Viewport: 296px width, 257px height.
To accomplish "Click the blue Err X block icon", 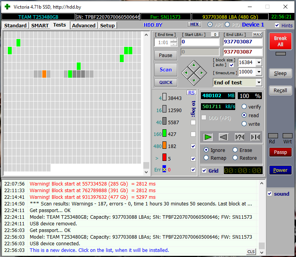I will click(164, 169).
